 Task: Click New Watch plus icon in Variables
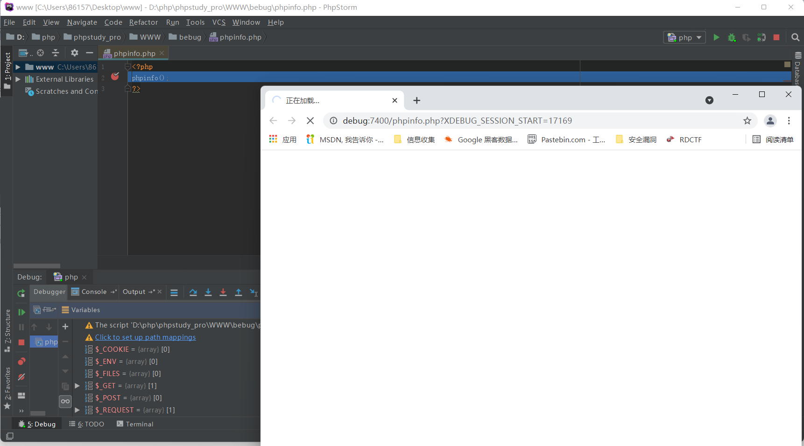click(65, 327)
